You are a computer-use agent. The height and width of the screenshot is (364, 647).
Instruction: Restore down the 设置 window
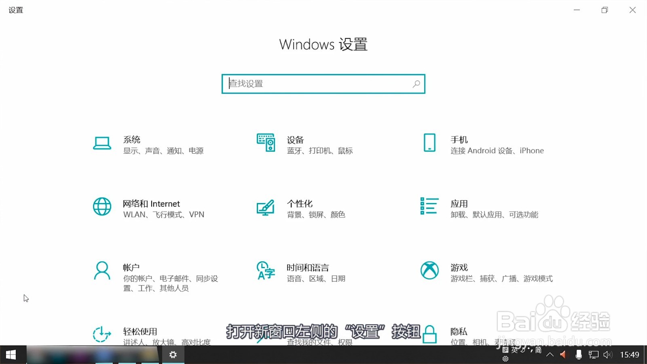(605, 10)
